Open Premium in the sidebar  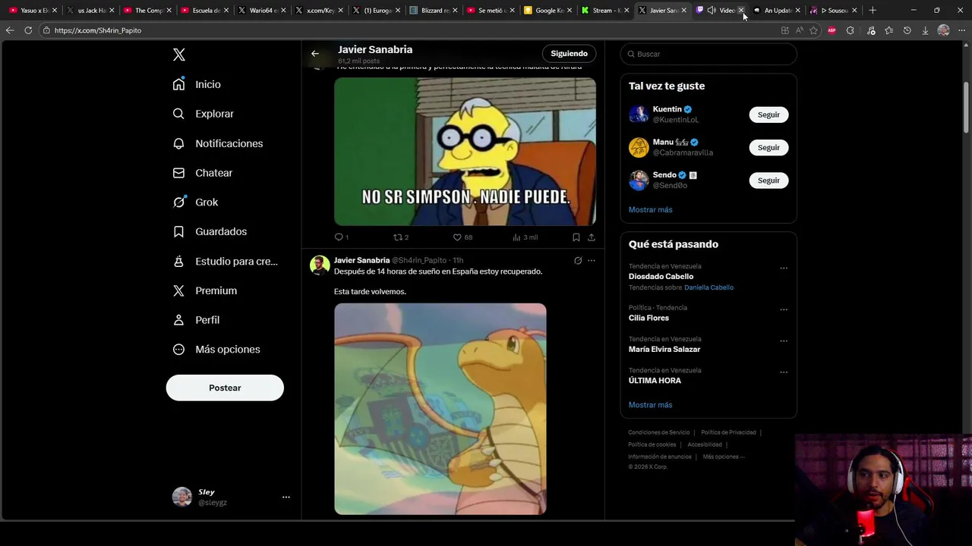point(205,290)
